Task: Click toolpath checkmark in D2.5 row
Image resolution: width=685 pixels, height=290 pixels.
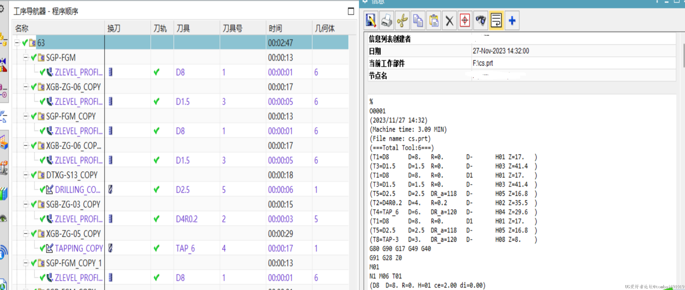Action: (x=156, y=190)
